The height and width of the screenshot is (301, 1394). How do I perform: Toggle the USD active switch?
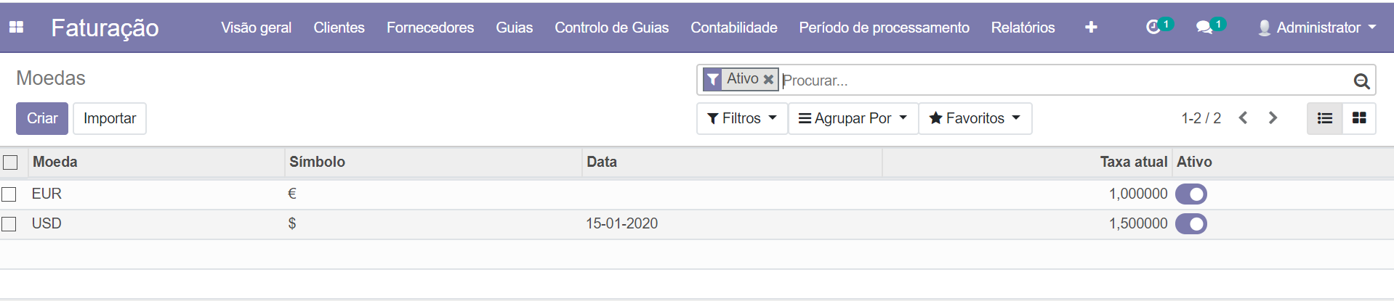tap(1191, 224)
